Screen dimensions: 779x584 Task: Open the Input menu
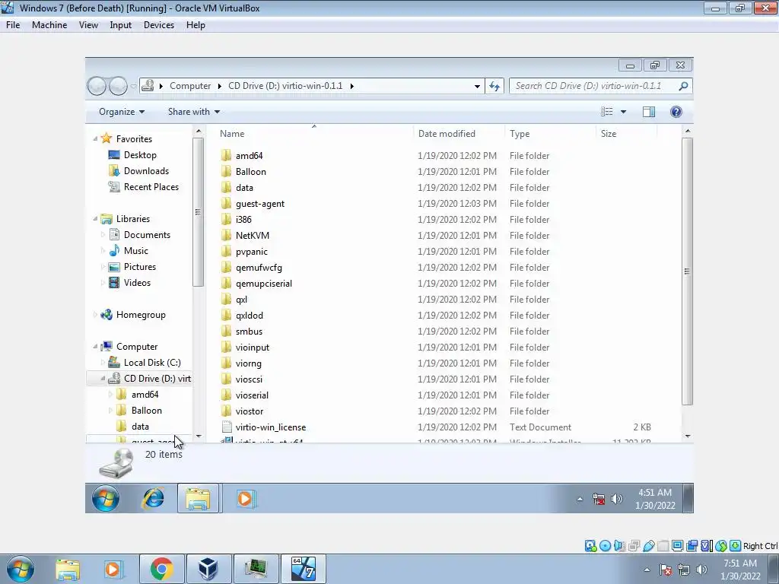click(120, 25)
